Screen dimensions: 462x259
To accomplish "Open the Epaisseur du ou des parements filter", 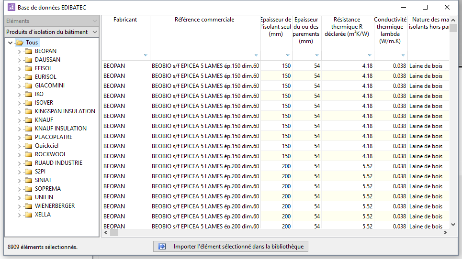I will click(317, 55).
